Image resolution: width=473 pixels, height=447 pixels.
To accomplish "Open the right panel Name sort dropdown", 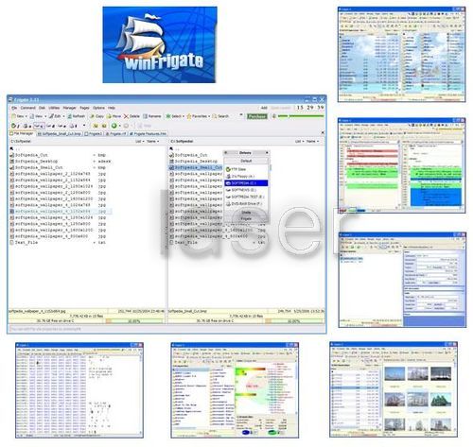I will tap(313, 142).
